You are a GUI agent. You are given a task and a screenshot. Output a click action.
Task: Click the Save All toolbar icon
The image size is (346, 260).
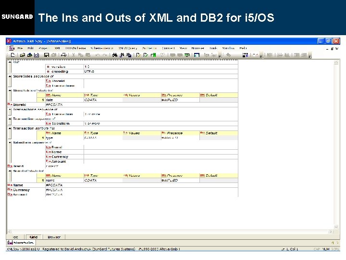pos(54,55)
